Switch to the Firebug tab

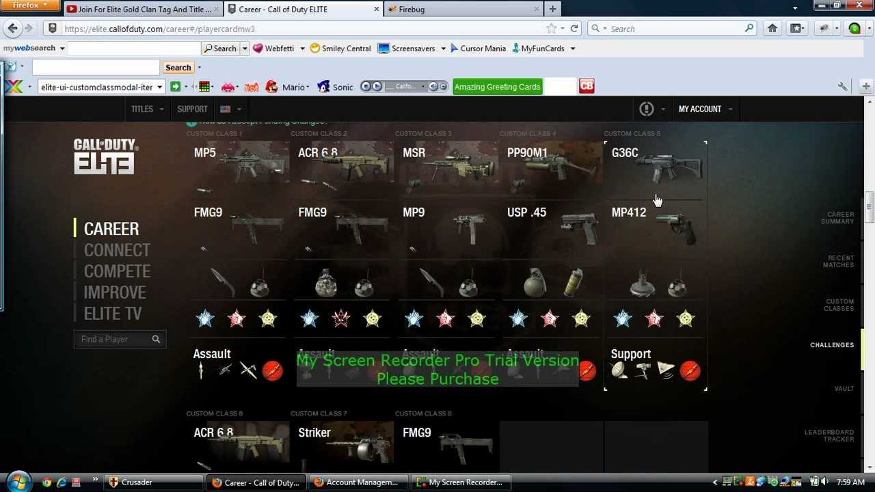[x=463, y=9]
